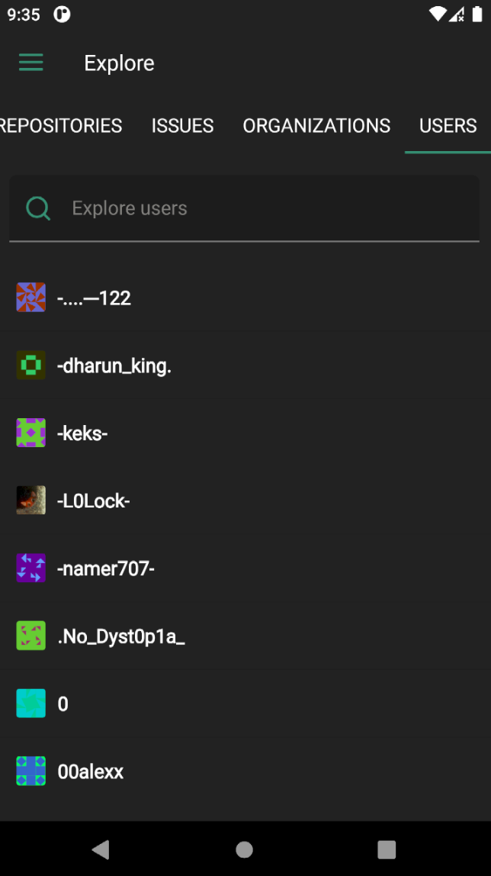The height and width of the screenshot is (876, 491).
Task: Focus the Explore users search field
Action: pyautogui.click(x=259, y=208)
